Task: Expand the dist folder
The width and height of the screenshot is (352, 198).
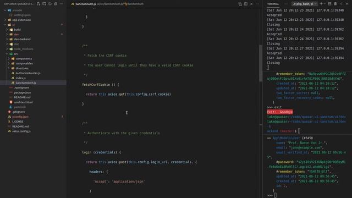Action: point(16,44)
